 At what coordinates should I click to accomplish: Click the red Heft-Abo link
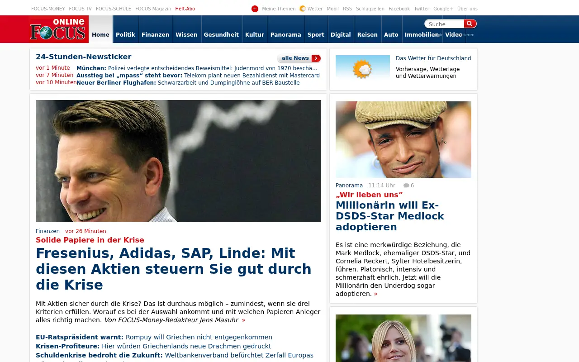(185, 9)
